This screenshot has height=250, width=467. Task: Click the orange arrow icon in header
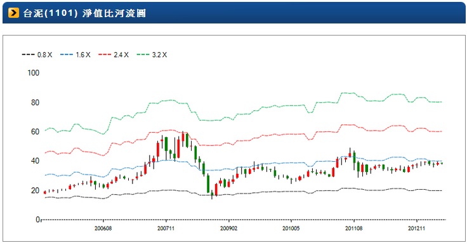(x=13, y=13)
